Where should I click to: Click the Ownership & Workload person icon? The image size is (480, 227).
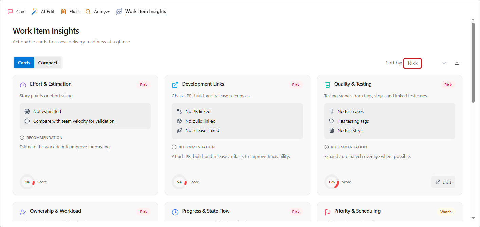(23, 212)
